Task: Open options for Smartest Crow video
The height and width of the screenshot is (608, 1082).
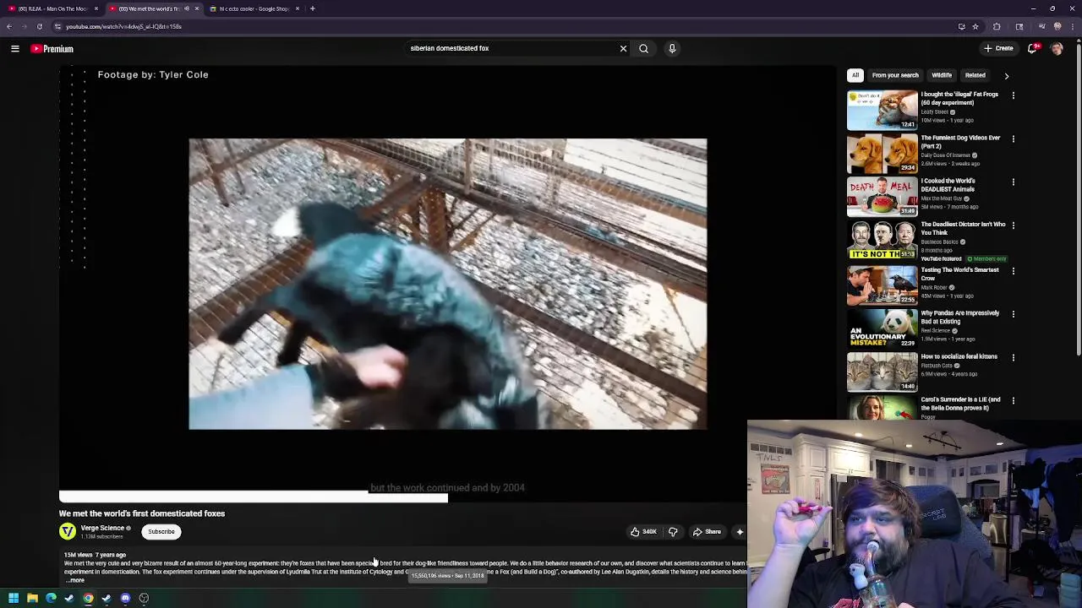Action: [1014, 271]
